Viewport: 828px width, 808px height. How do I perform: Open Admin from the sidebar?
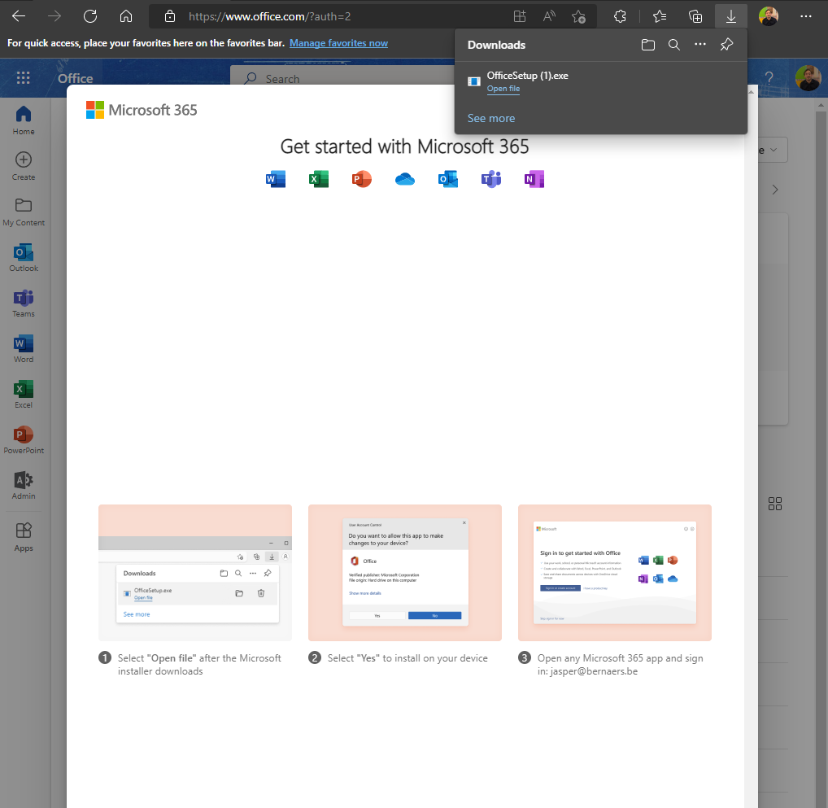coord(24,485)
